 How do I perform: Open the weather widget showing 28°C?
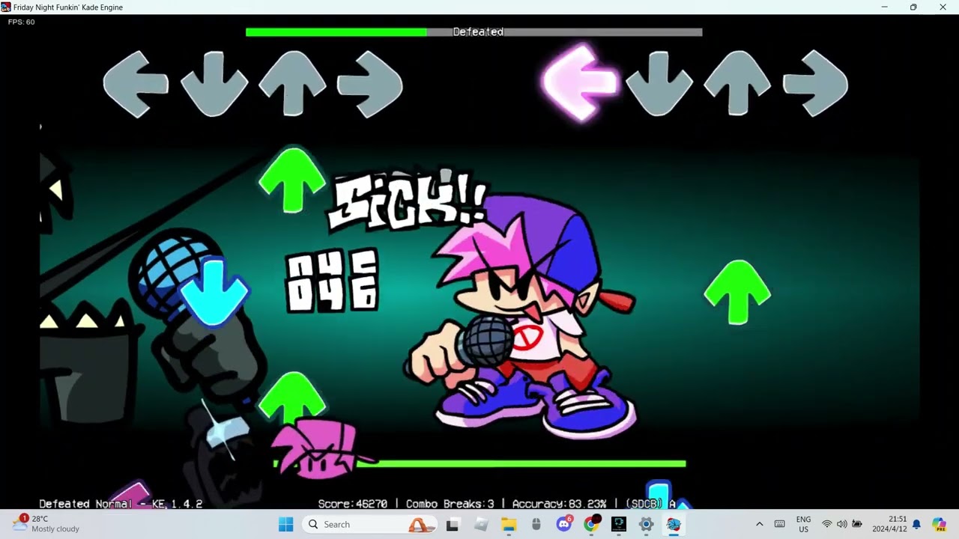[46, 524]
